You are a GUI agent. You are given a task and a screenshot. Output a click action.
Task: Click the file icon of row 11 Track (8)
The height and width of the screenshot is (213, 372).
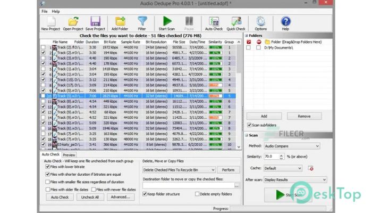click(55, 102)
